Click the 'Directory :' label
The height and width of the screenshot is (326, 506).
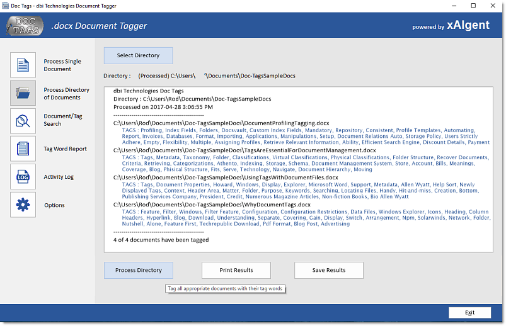tap(117, 76)
